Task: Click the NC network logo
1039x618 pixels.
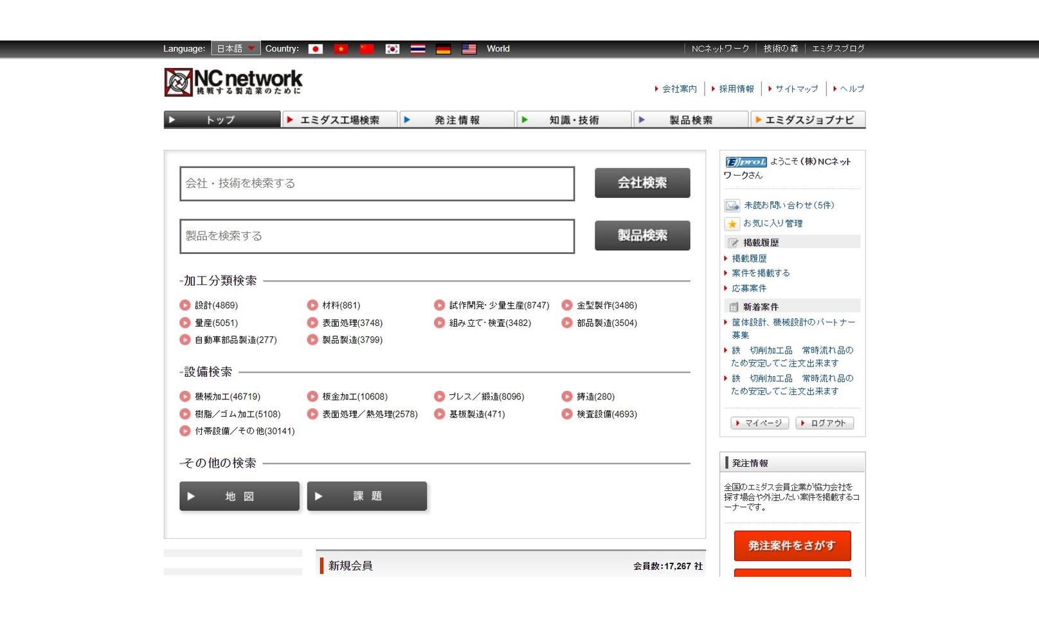Action: (233, 82)
